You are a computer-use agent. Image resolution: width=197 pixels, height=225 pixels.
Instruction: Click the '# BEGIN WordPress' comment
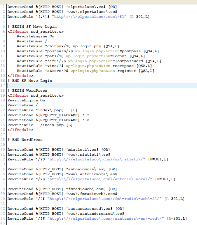coord(27,91)
